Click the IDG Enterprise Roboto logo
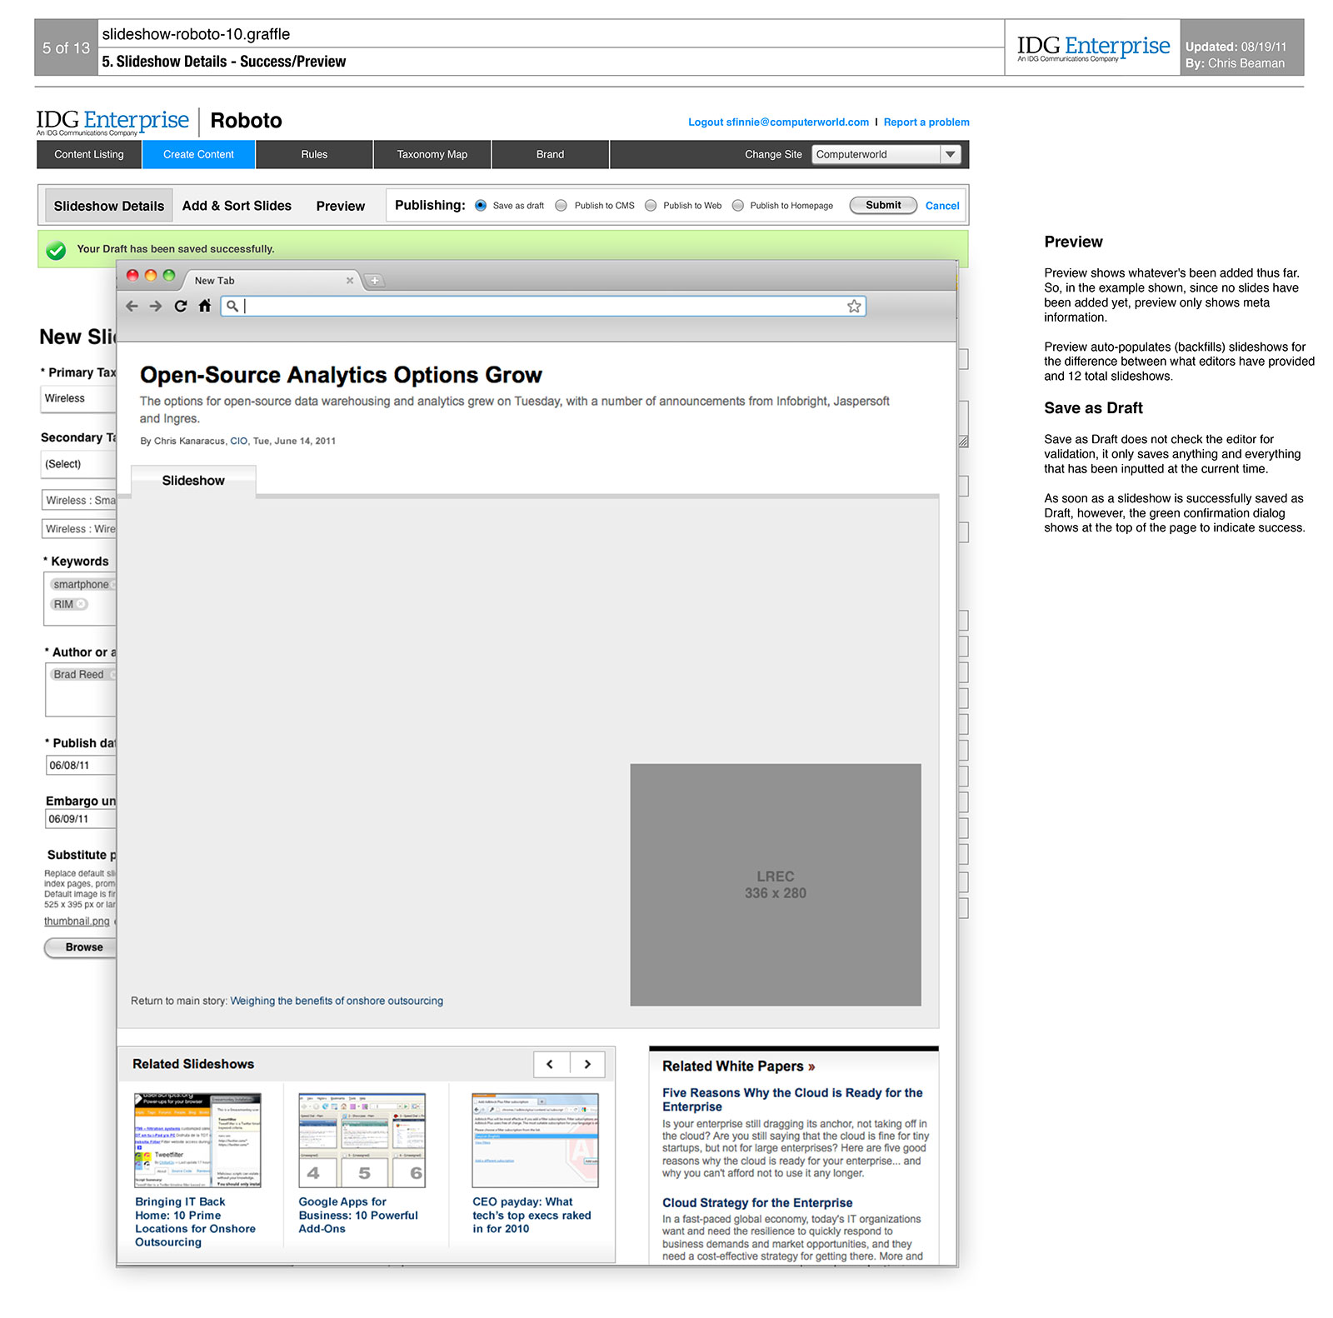 pos(159,122)
